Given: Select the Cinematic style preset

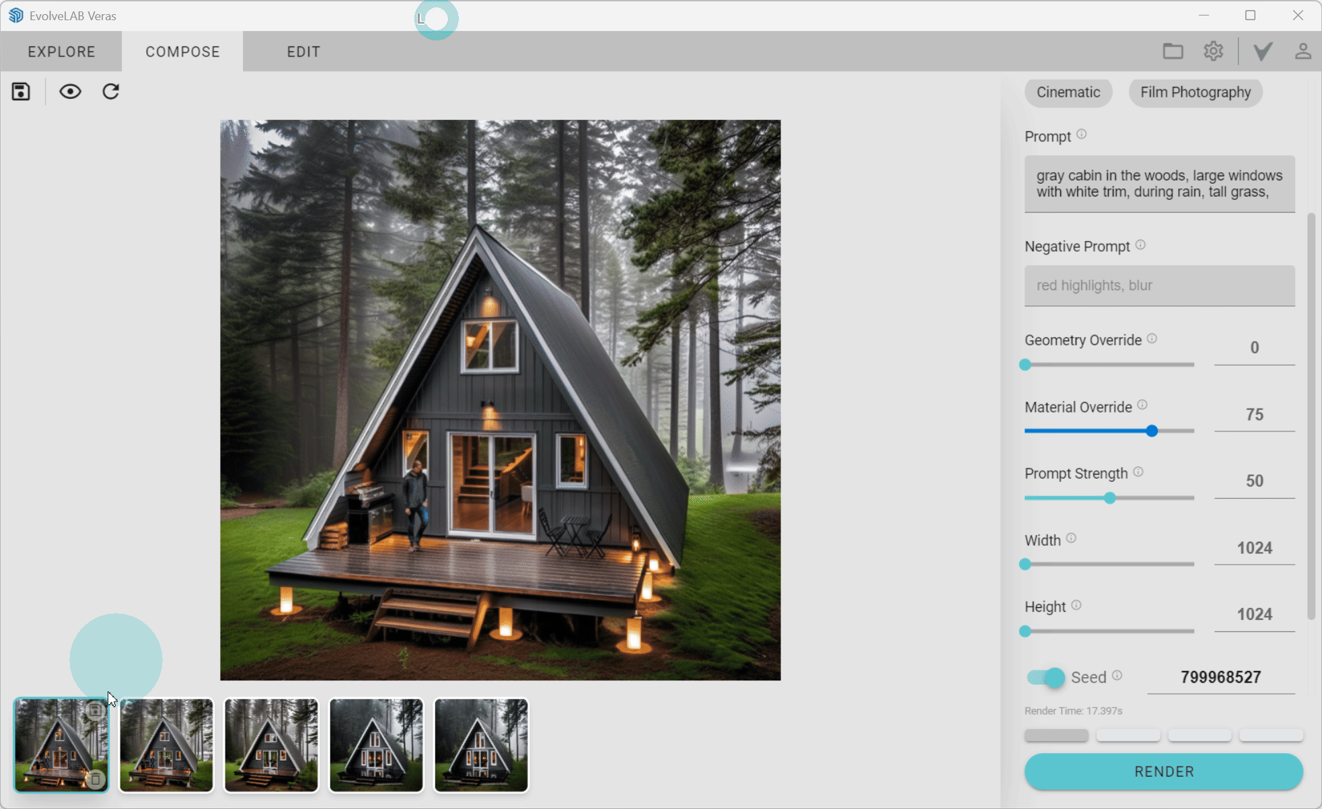Looking at the screenshot, I should pyautogui.click(x=1068, y=92).
